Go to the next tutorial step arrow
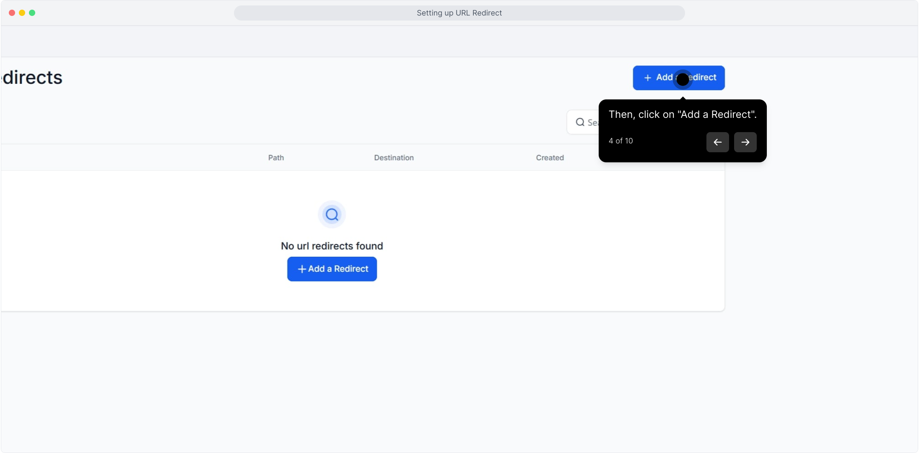This screenshot has height=453, width=919. point(745,142)
